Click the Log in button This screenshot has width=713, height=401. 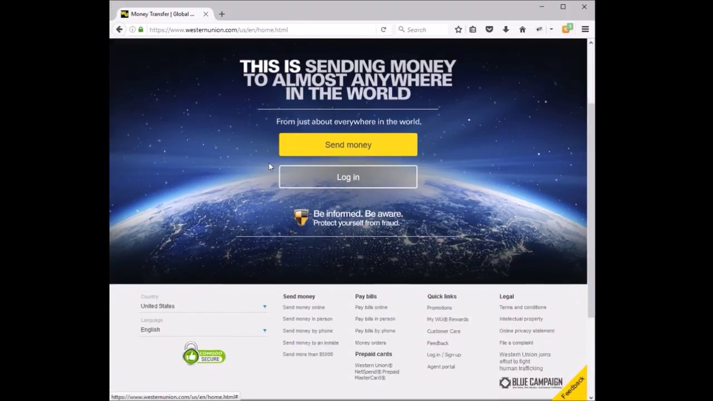pos(348,177)
